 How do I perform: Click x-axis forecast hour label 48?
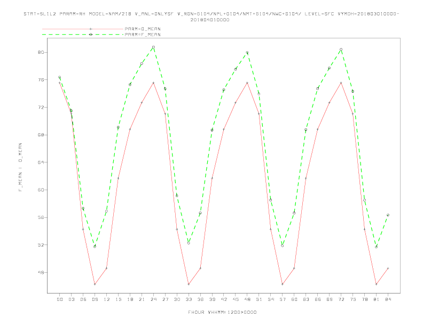click(x=247, y=299)
